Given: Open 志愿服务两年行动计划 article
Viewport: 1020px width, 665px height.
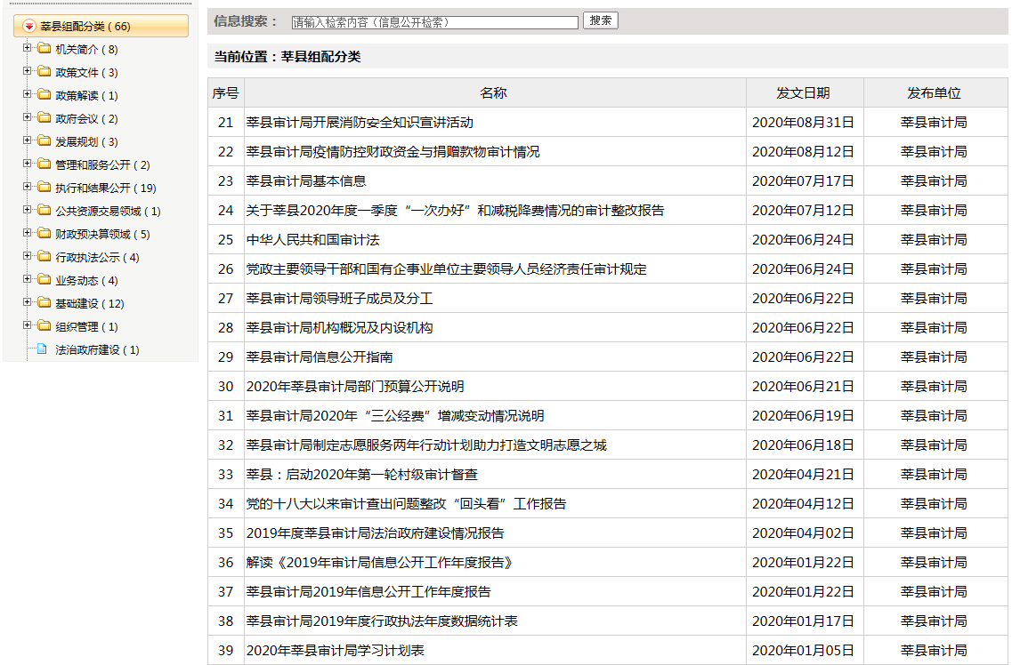Looking at the screenshot, I should pos(426,445).
